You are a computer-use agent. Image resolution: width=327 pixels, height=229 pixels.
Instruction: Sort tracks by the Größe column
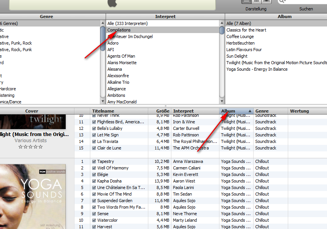tap(159, 111)
